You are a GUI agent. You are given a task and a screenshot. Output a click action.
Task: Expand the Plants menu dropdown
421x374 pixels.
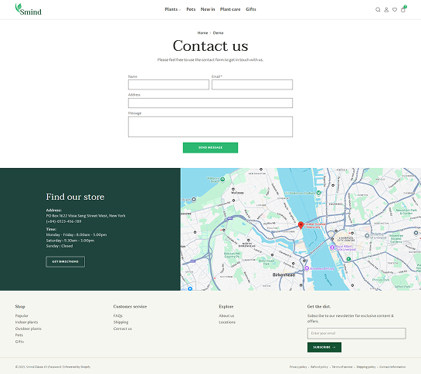click(172, 9)
